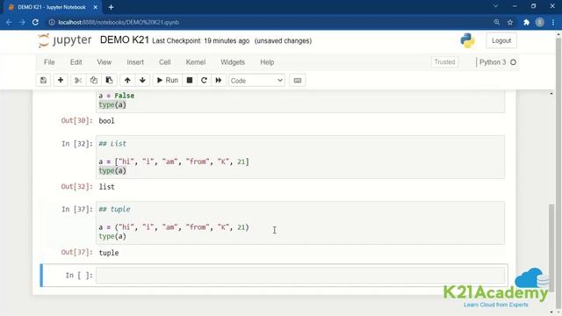Open a new browser tab with plus
The height and width of the screenshot is (316, 562).
point(112,7)
